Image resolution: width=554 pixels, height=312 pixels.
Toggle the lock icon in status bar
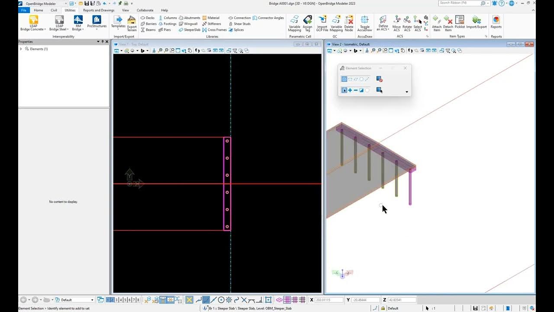[383, 308]
